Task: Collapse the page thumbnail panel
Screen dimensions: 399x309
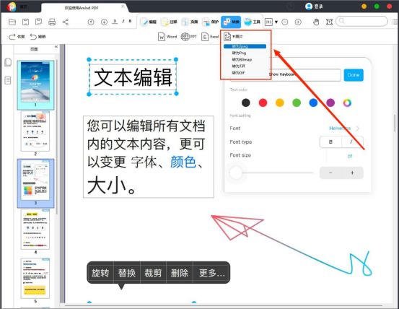Action: coord(56,47)
